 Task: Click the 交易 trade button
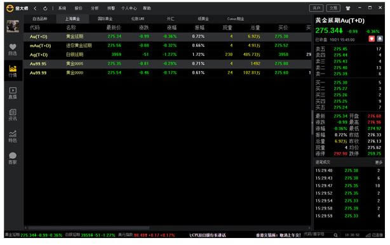pyautogui.click(x=333, y=8)
